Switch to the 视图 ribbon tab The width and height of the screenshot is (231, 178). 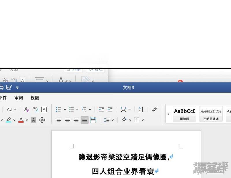pyautogui.click(x=35, y=98)
